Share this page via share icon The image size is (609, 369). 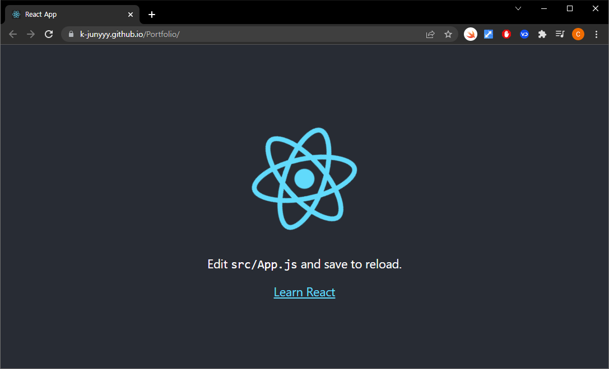pyautogui.click(x=430, y=34)
